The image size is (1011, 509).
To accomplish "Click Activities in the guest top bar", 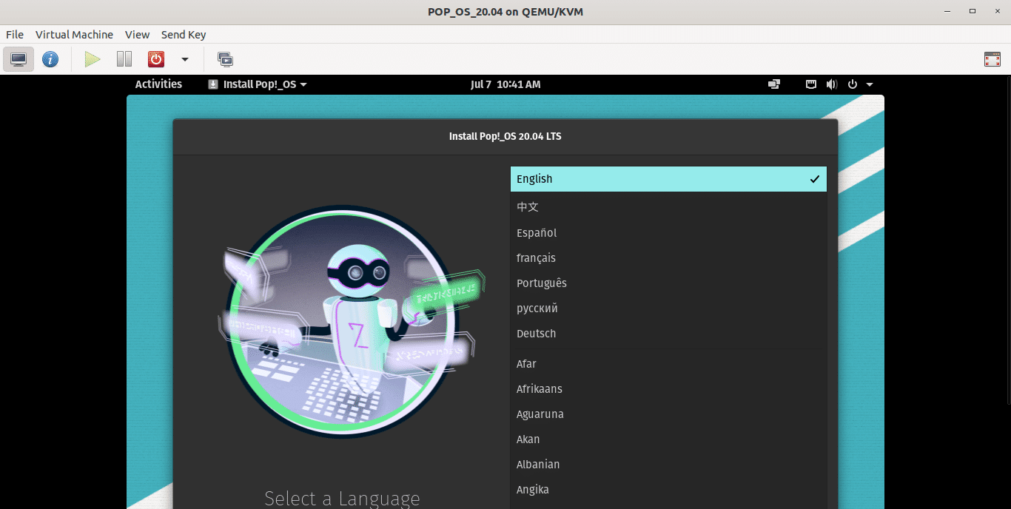I will pyautogui.click(x=158, y=84).
